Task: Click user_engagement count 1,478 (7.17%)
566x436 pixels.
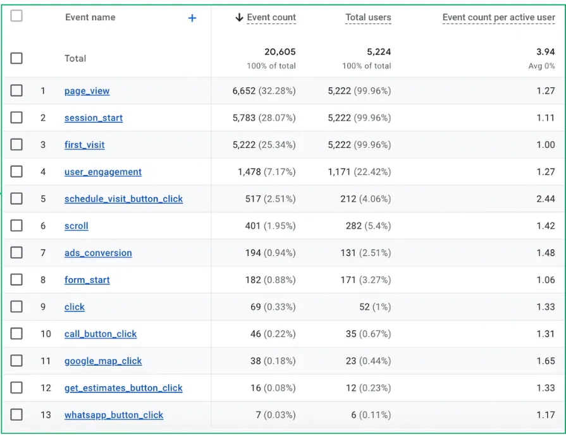Action: pyautogui.click(x=266, y=172)
